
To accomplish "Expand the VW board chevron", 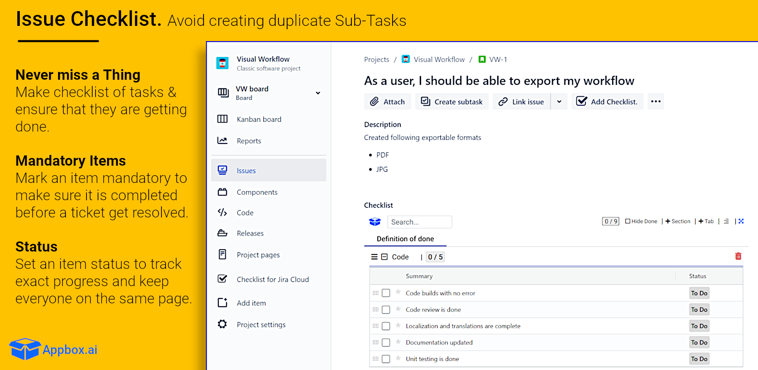I will coord(318,93).
